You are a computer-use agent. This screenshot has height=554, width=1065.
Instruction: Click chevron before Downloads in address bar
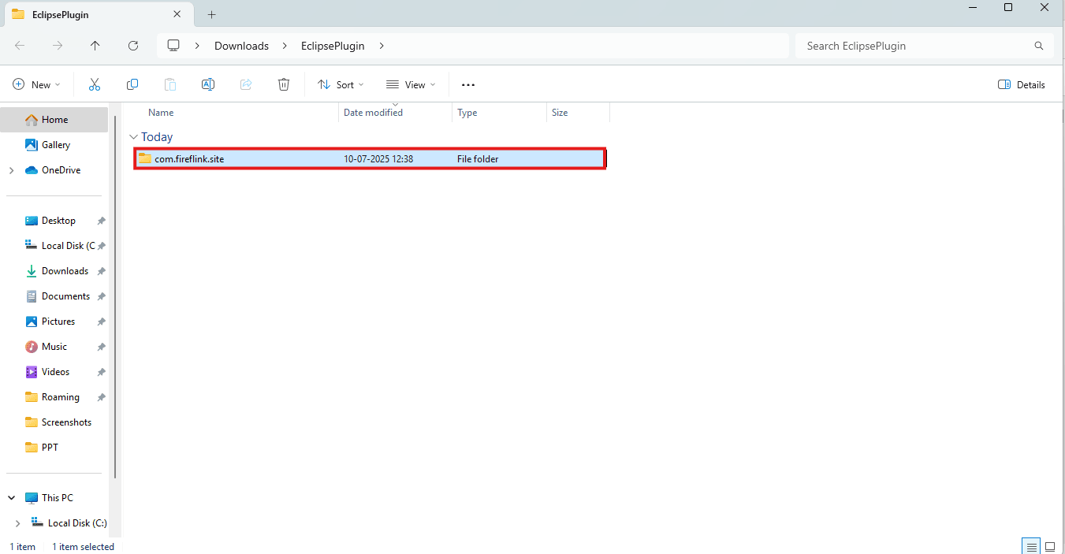(197, 46)
